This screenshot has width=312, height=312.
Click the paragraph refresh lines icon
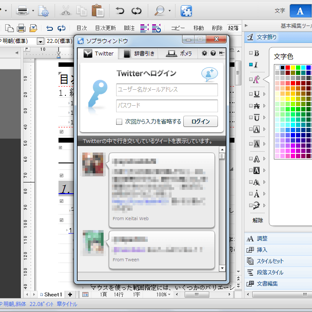(x=156, y=28)
